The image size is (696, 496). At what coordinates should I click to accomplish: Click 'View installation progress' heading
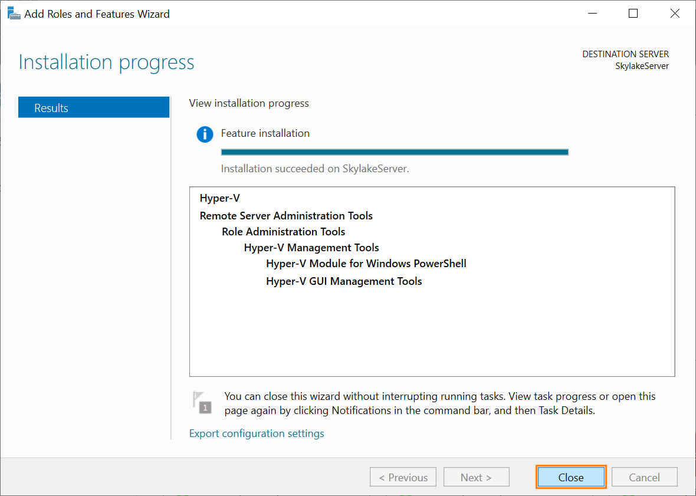coord(248,103)
